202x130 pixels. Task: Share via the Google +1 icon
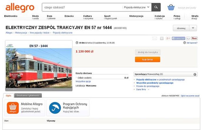coord(168,38)
